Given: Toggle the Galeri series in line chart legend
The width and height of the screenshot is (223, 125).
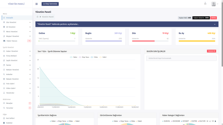Looking at the screenshot, I should point(103,57).
